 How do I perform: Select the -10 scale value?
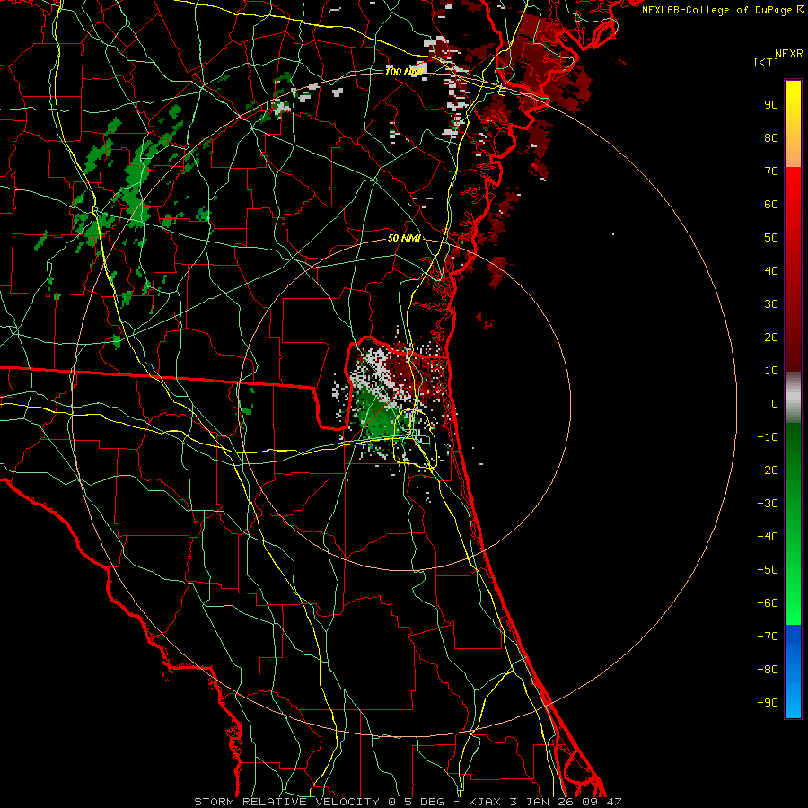click(x=768, y=437)
